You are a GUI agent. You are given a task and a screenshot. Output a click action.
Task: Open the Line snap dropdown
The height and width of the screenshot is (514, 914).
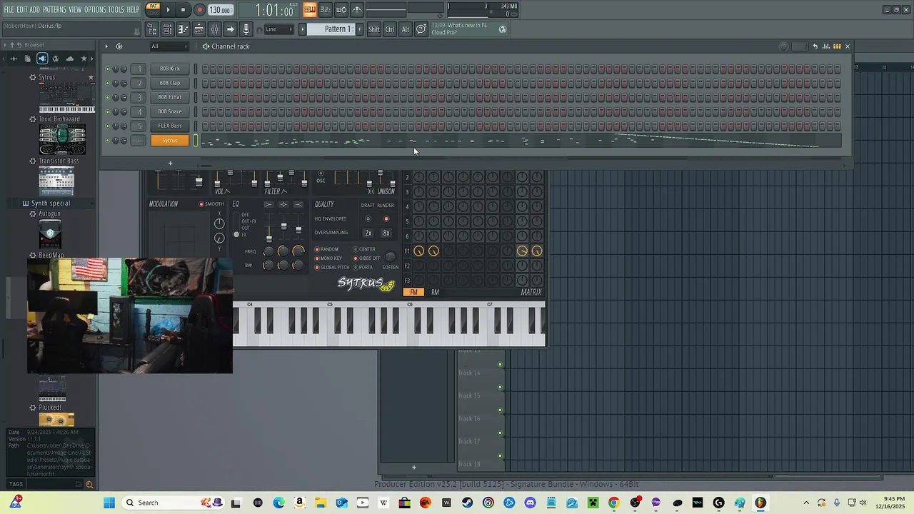point(278,29)
